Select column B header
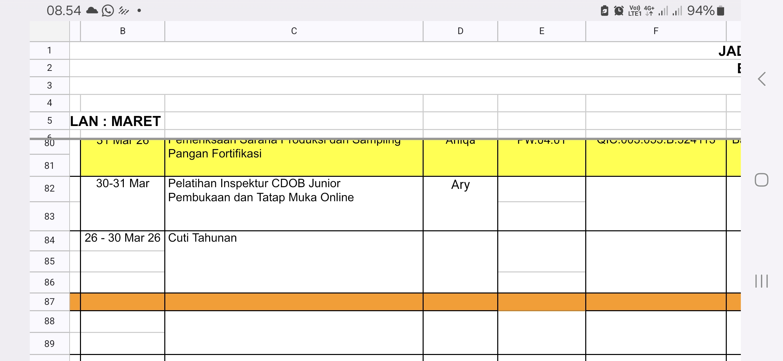783x361 pixels. coord(122,31)
